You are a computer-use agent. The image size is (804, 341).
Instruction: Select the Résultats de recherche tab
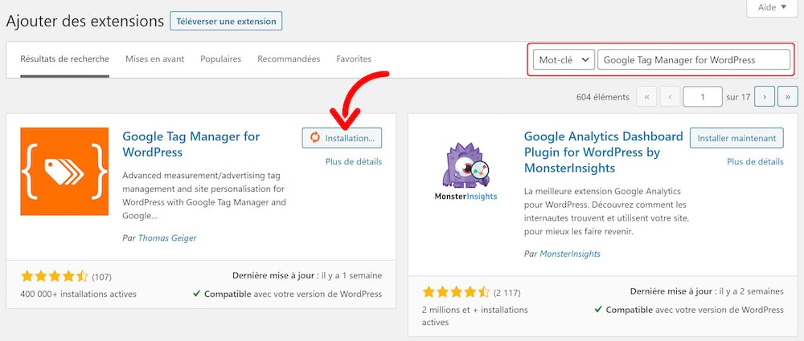64,59
